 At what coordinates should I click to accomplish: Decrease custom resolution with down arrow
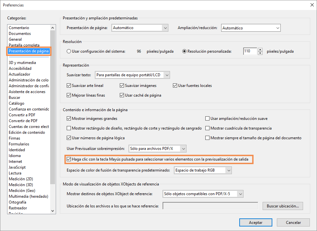(260, 53)
